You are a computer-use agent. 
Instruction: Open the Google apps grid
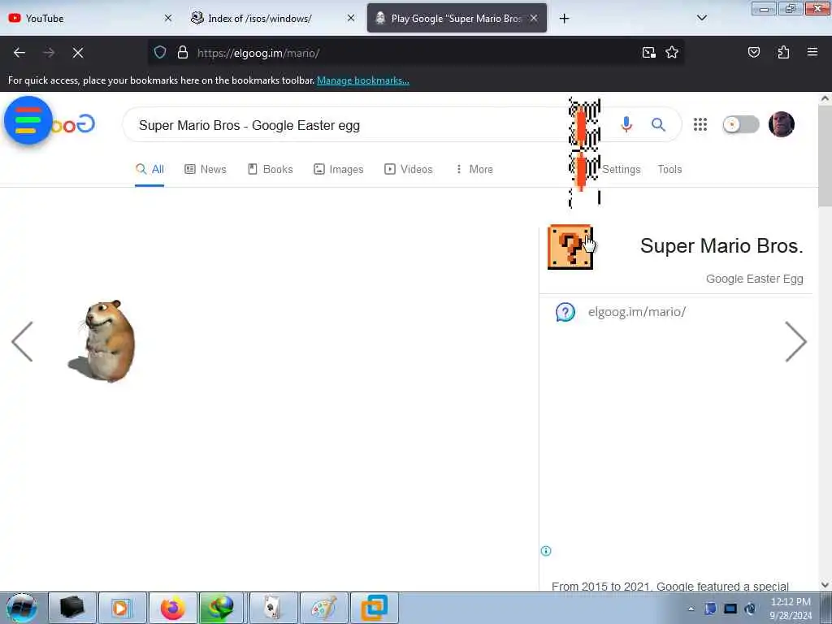[x=700, y=124]
